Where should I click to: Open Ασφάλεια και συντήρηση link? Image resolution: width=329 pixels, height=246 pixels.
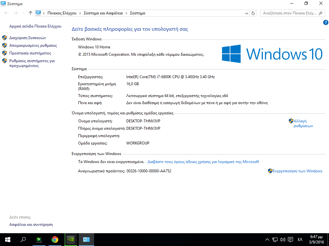[x=31, y=225]
